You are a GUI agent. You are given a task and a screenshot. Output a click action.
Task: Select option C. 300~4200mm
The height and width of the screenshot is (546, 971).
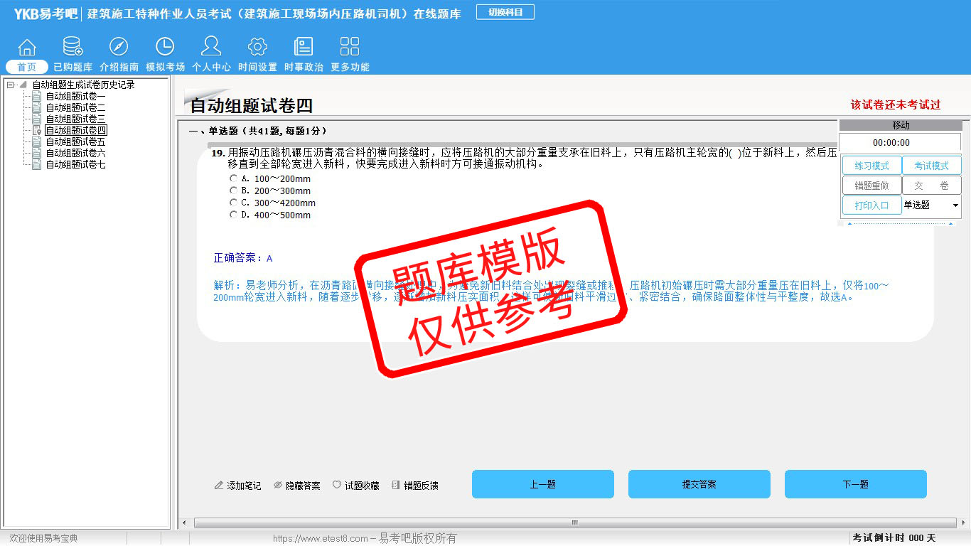(233, 203)
